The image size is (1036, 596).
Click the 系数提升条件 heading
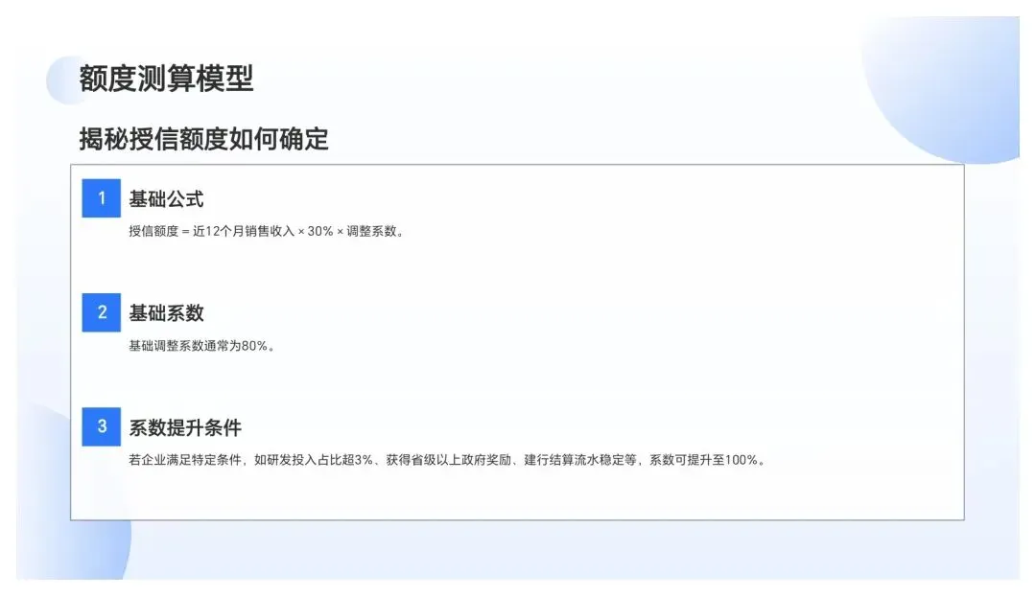[x=185, y=427]
